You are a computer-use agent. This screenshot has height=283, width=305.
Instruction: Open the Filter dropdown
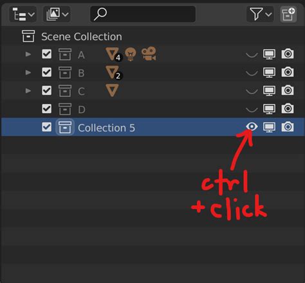coord(260,14)
